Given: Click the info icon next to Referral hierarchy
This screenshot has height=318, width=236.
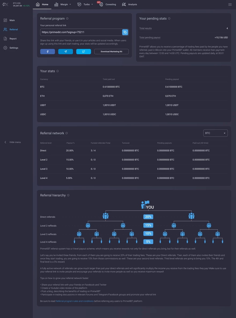Looking at the screenshot, I should click(68, 195).
